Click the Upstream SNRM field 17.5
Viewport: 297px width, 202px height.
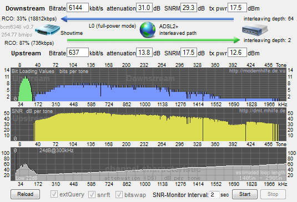coord(189,53)
